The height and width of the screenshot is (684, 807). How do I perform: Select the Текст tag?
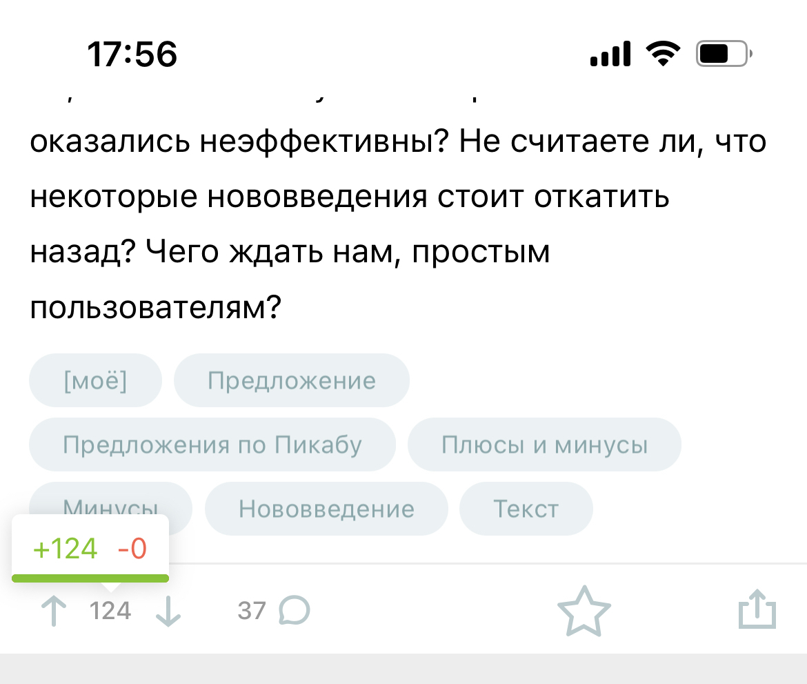(x=526, y=509)
